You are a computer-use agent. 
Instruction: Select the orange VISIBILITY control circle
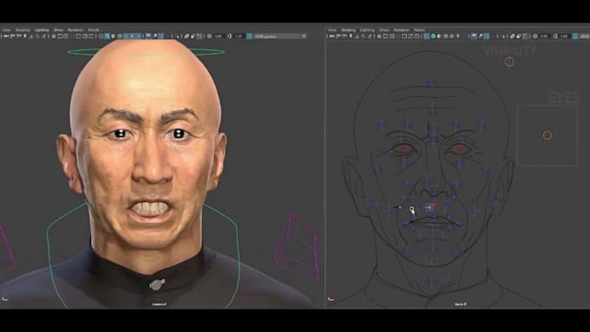(509, 62)
